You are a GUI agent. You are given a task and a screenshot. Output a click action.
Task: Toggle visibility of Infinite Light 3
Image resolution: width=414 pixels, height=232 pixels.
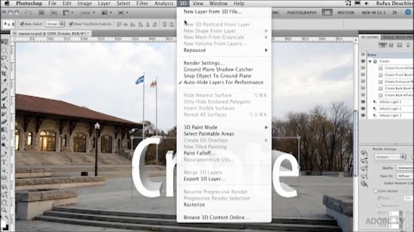pos(363,115)
